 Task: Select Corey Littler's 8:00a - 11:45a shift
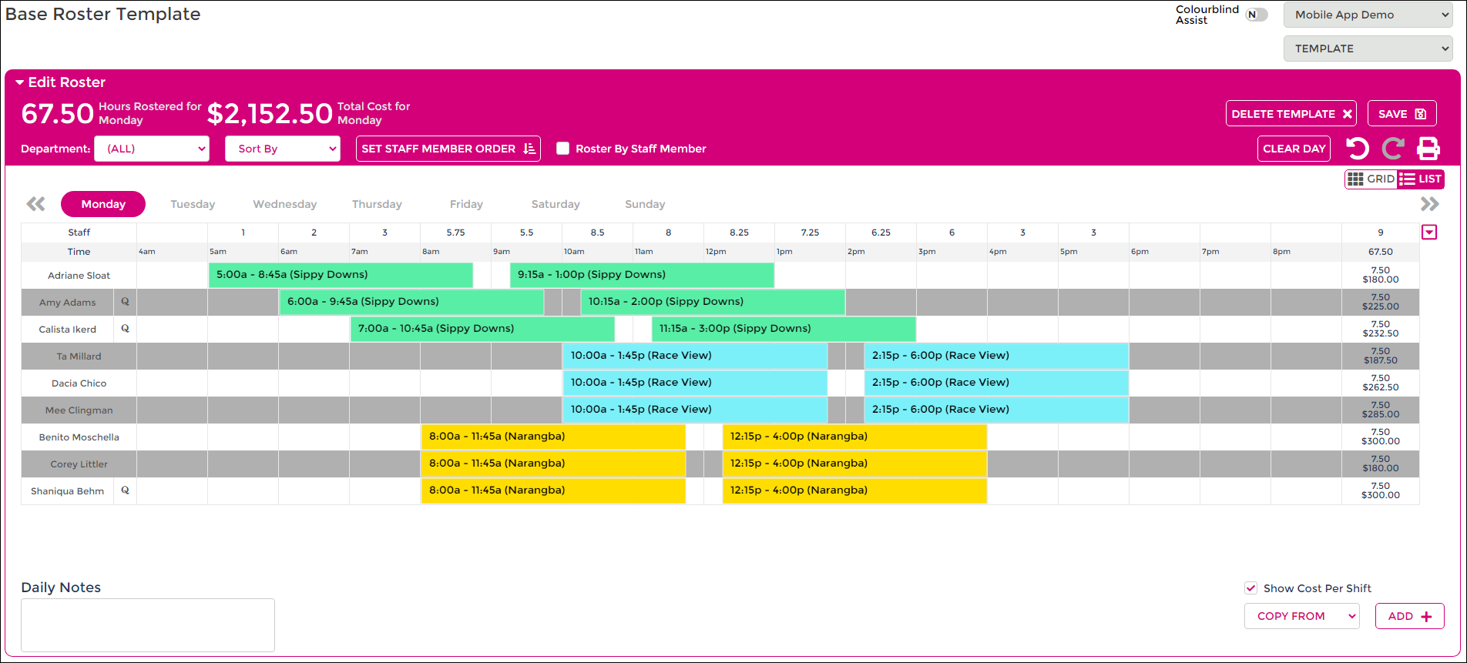(x=553, y=464)
